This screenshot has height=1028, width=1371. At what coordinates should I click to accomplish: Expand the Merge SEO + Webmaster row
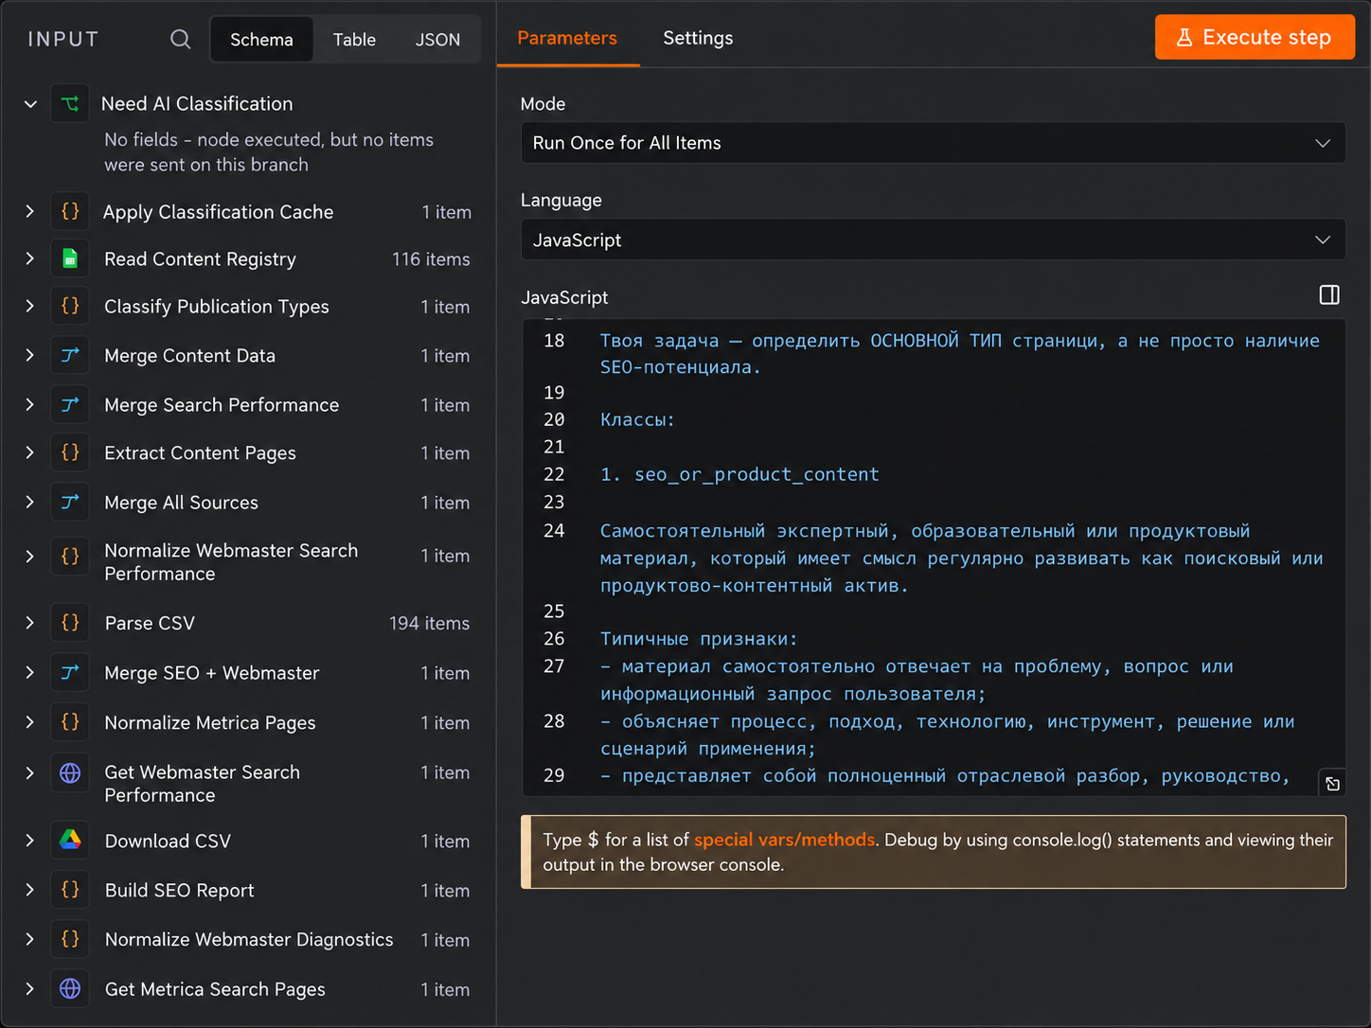(x=30, y=672)
